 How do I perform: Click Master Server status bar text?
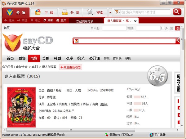[33, 135]
